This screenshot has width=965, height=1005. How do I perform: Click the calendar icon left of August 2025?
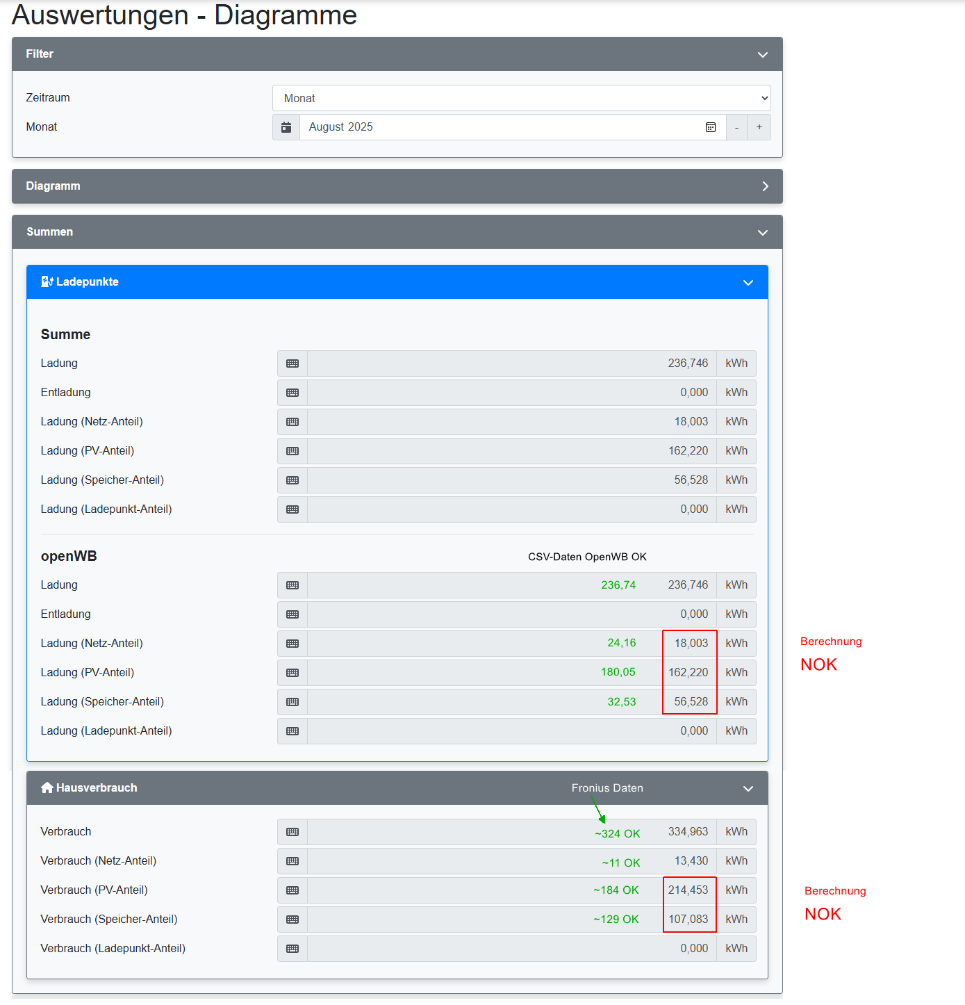pyautogui.click(x=286, y=127)
